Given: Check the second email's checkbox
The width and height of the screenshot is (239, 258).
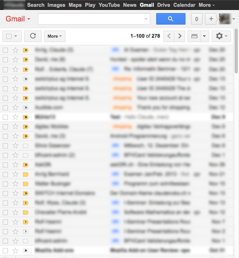Looking at the screenshot, I should (x=5, y=60).
